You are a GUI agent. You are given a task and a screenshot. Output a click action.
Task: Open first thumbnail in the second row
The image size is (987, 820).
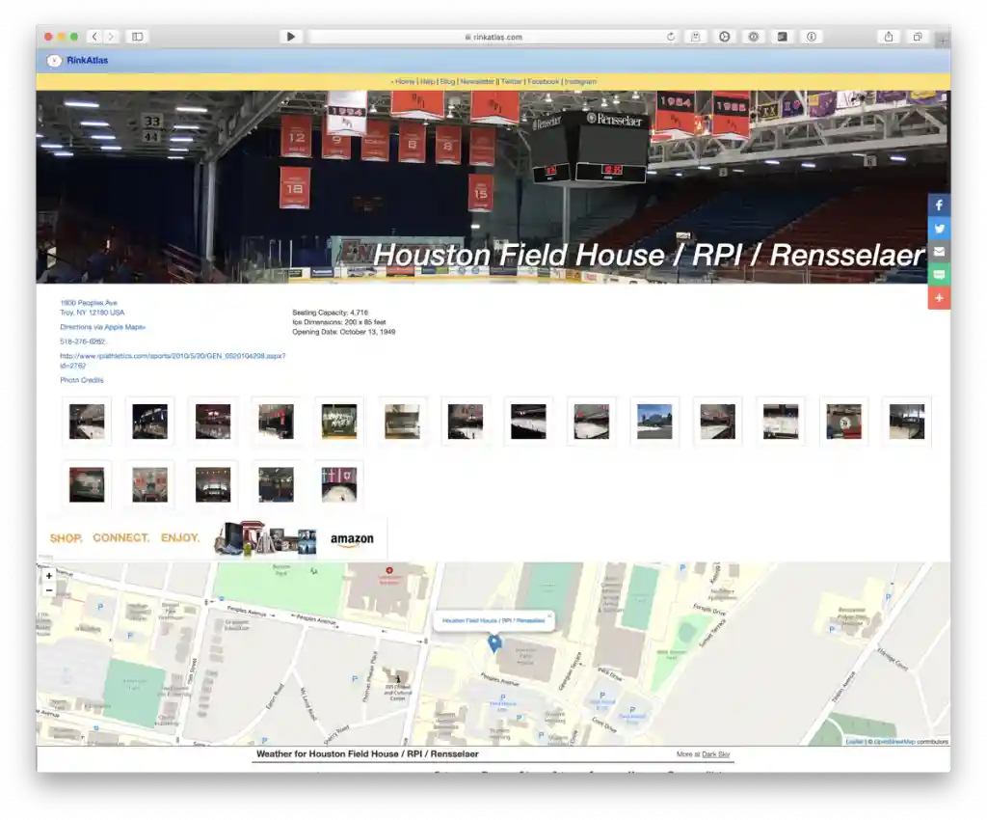[x=87, y=484]
